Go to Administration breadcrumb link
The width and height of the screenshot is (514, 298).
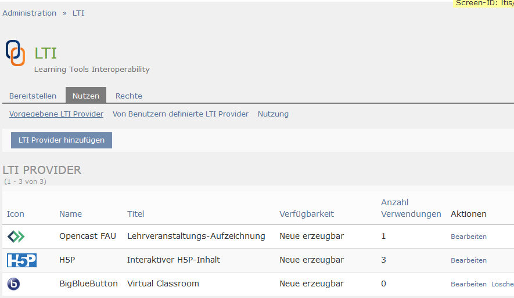pyautogui.click(x=30, y=13)
